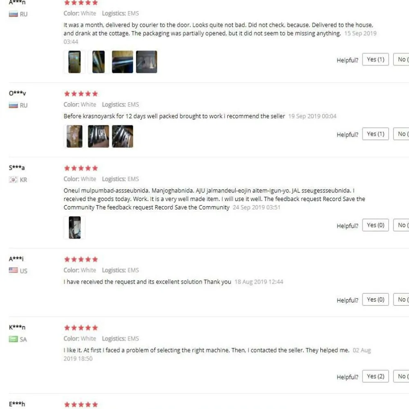Image resolution: width=409 pixels, height=409 pixels.
Task: Open the photo in S***a's review
Action: 74,227
